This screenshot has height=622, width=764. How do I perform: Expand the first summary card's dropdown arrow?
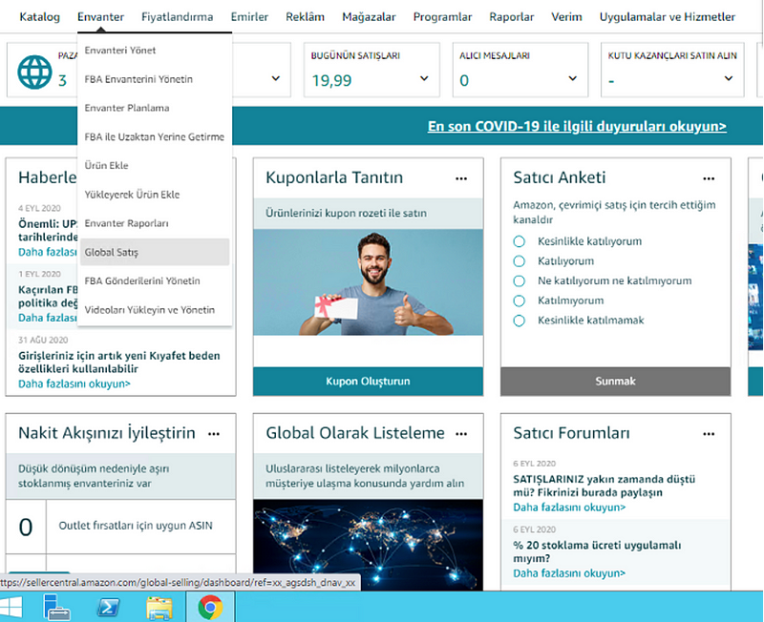275,78
